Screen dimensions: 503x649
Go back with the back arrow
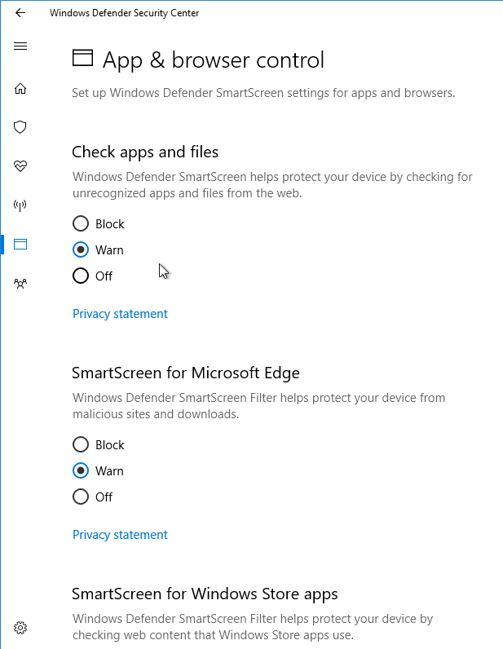pos(20,13)
